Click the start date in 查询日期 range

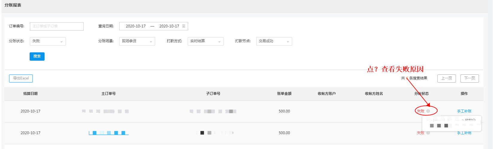pos(136,26)
